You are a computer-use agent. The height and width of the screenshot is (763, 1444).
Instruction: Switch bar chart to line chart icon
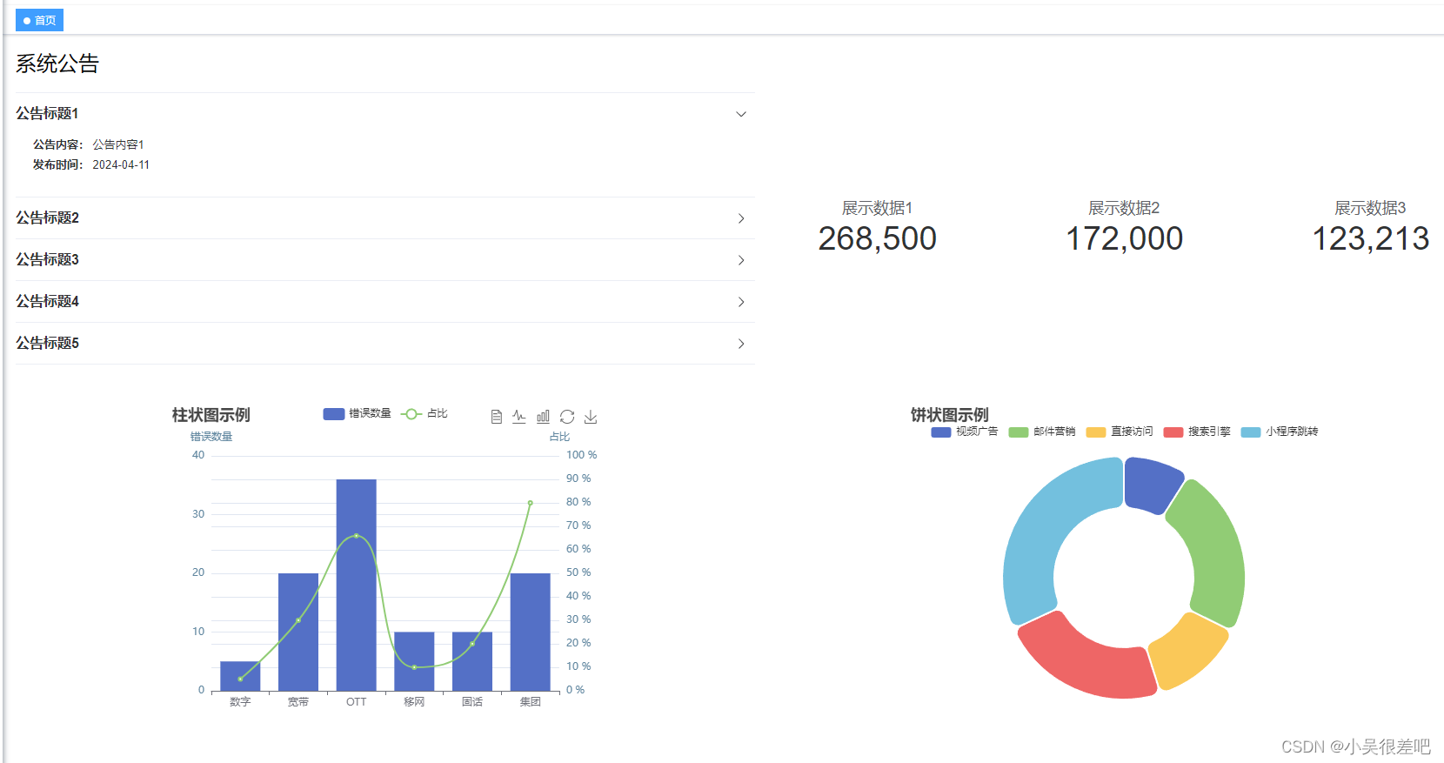tap(519, 417)
